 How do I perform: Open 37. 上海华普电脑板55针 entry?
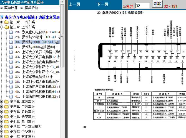point(34,77)
